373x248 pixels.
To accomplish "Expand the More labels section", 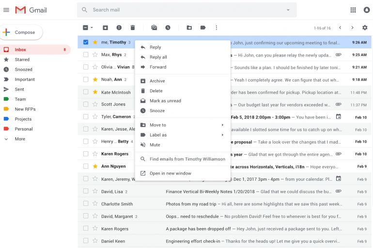I will pyautogui.click(x=19, y=139).
